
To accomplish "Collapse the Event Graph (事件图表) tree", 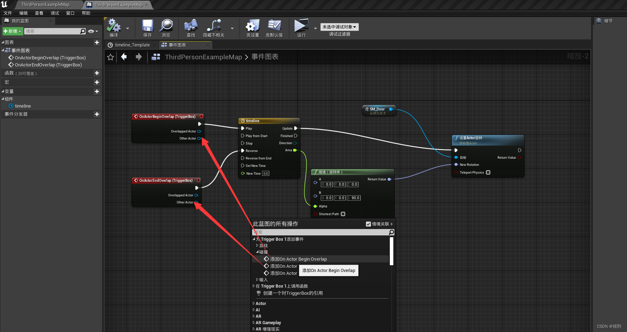I will point(3,50).
